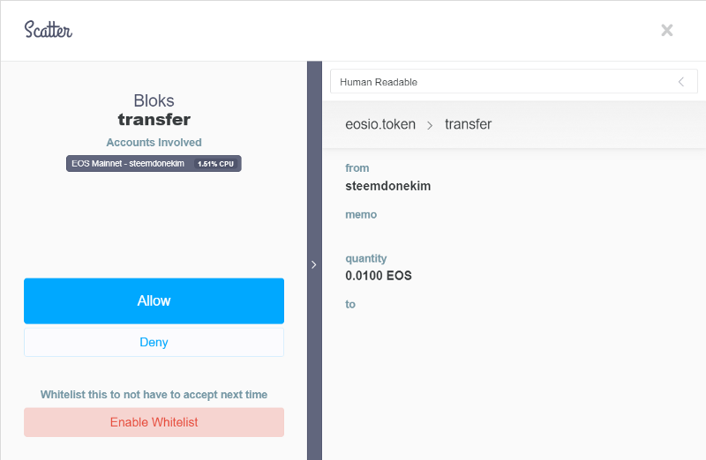
Task: Collapse the details panel using the divider arrow
Action: pyautogui.click(x=314, y=265)
